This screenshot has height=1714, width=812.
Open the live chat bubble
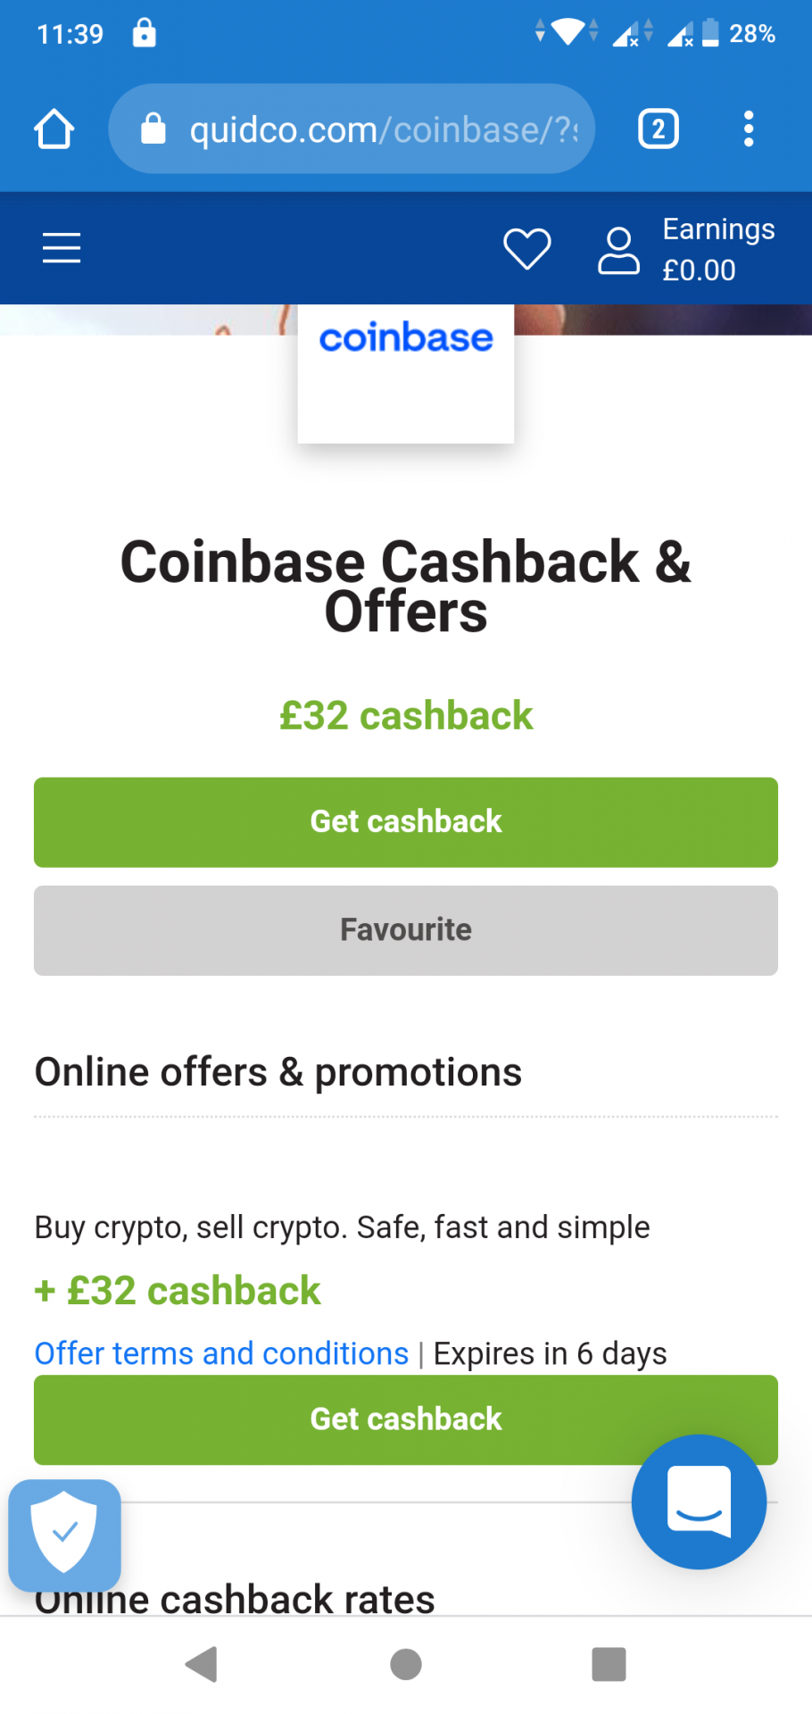click(x=699, y=1502)
